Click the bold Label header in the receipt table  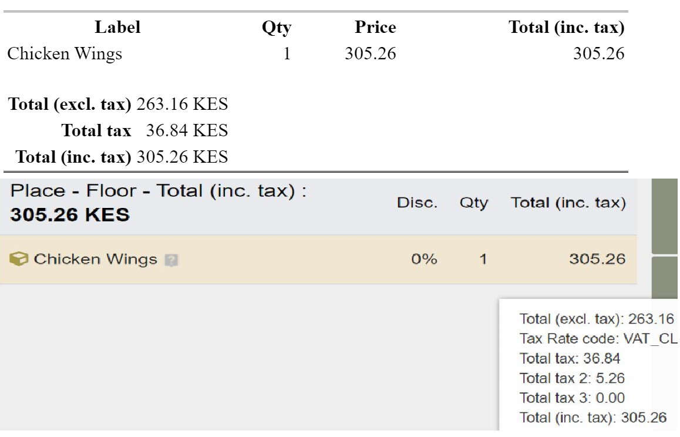click(117, 27)
